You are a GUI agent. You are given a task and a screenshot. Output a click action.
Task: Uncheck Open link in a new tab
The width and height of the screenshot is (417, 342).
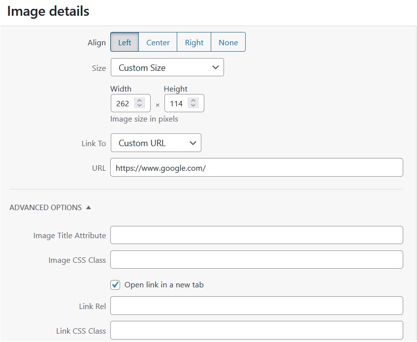pyautogui.click(x=116, y=284)
